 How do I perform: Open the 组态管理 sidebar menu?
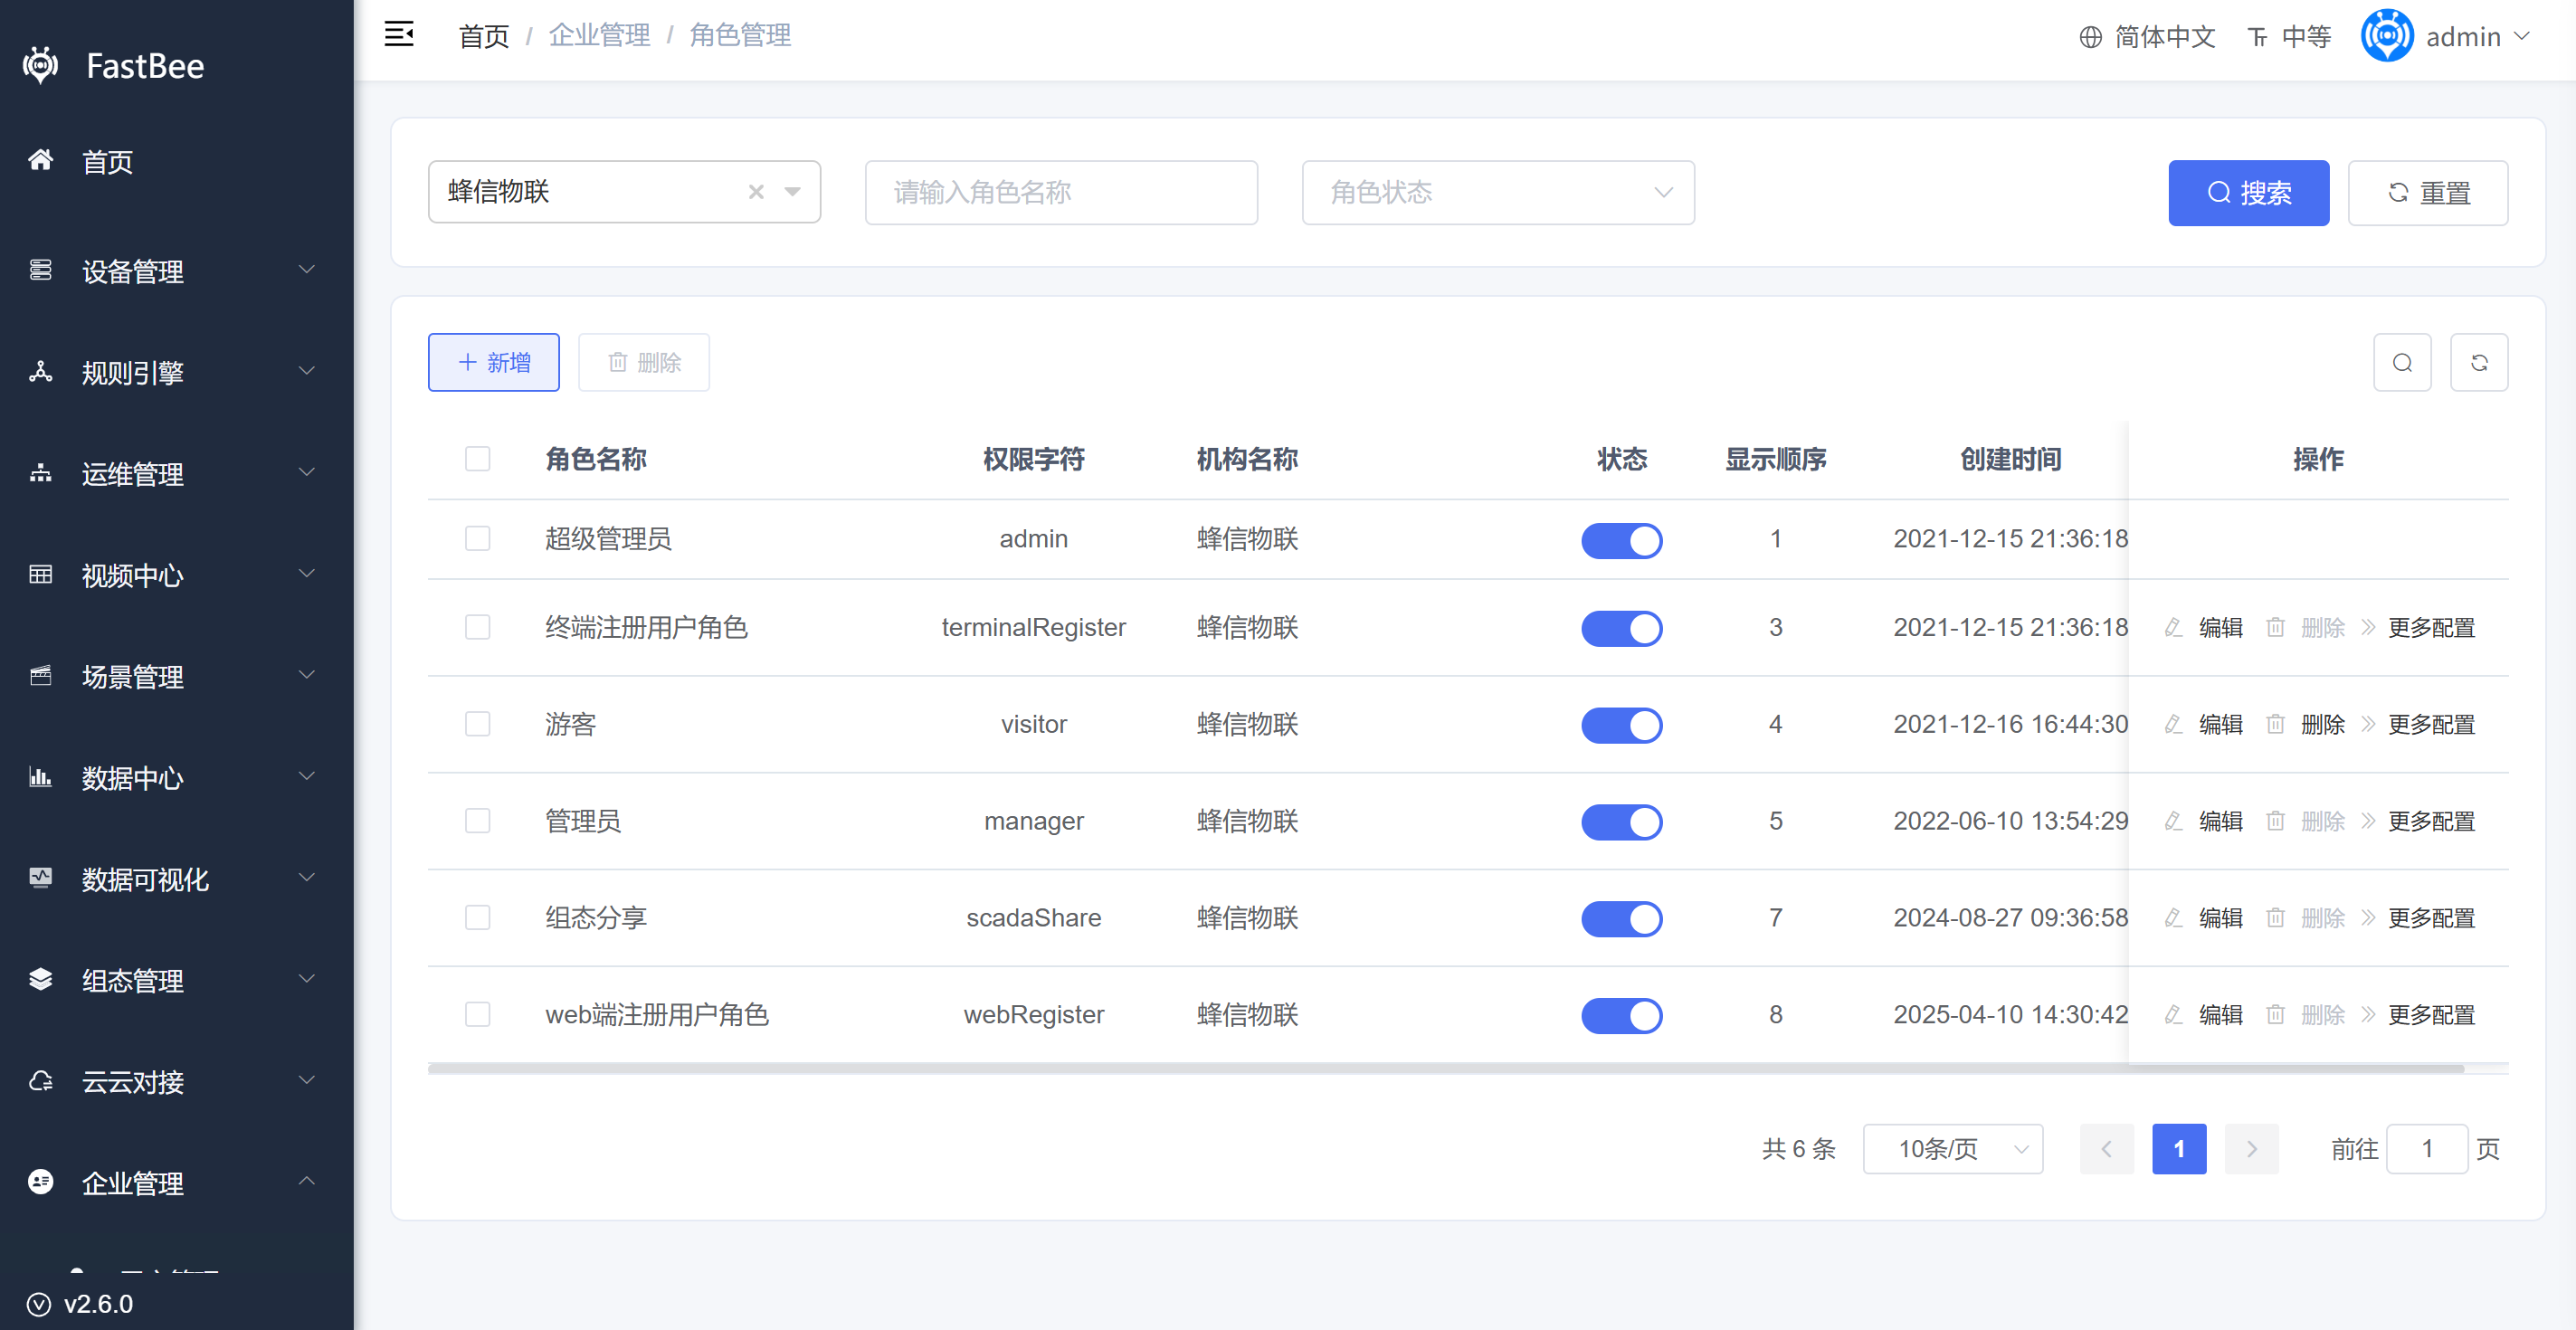tap(177, 981)
